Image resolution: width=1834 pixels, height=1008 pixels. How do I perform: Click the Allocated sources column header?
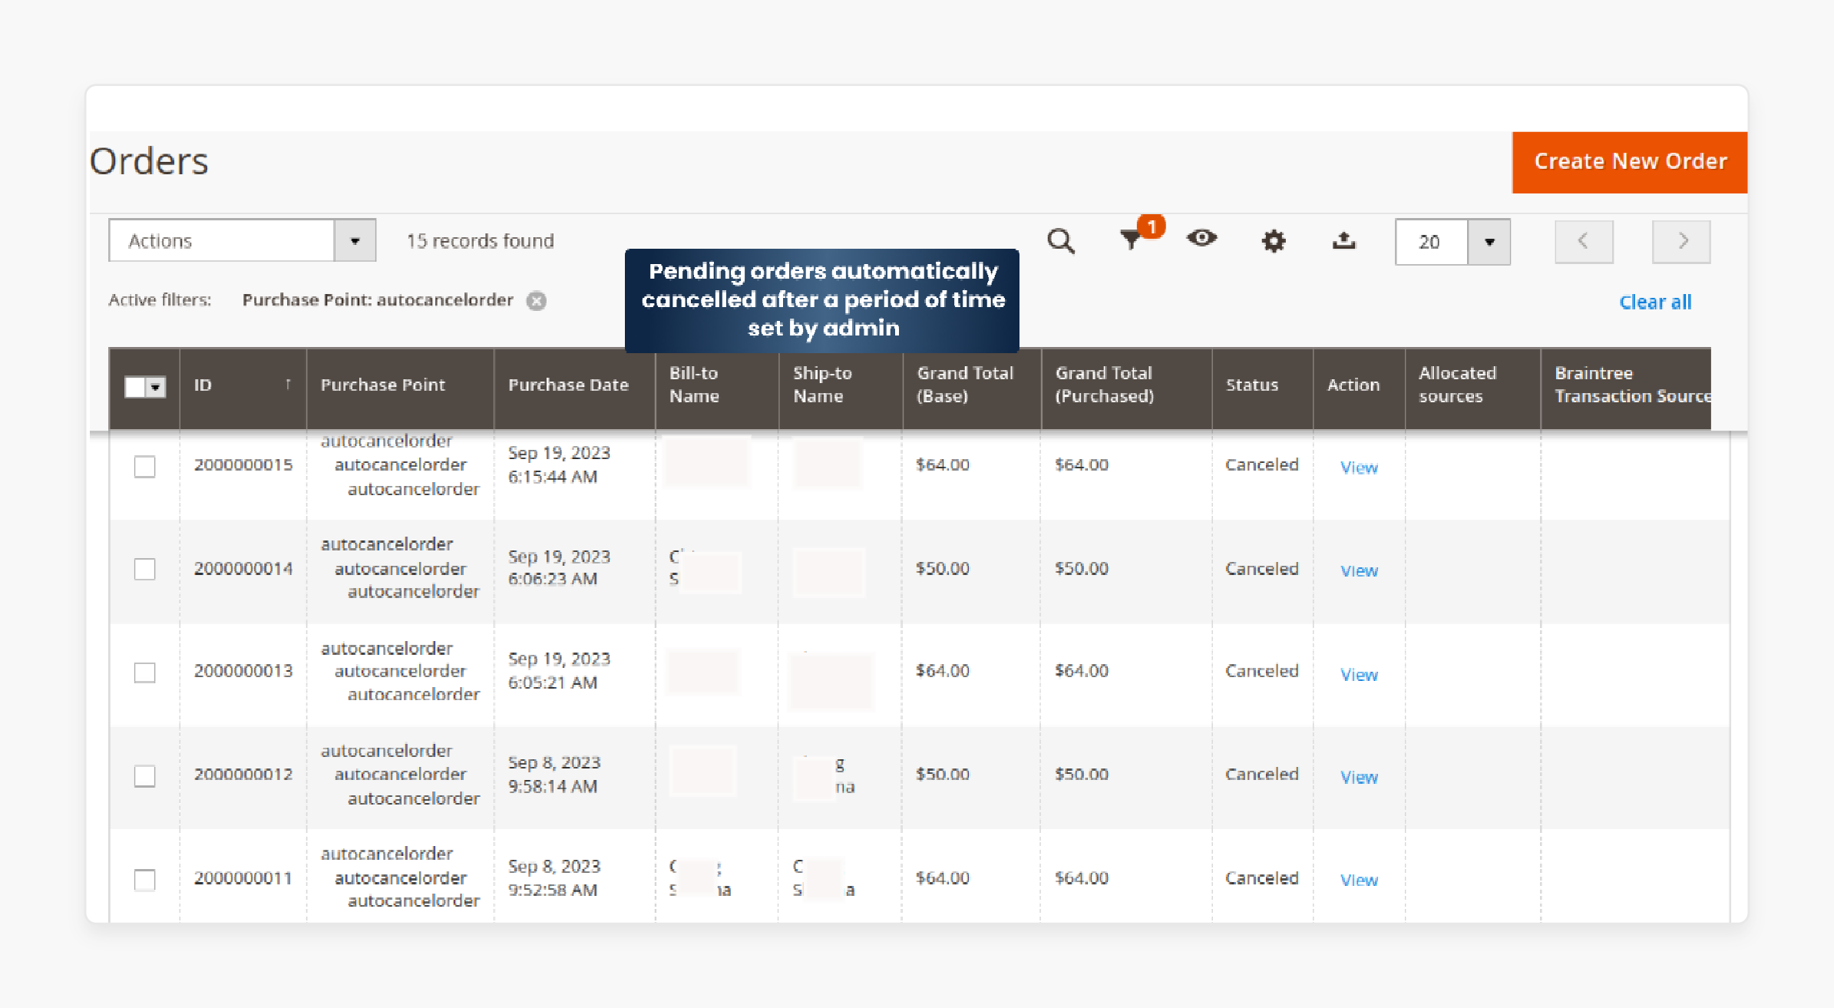click(x=1472, y=388)
